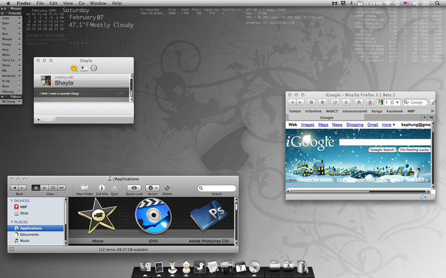
Task: Click the clock icon in Shayla chat toolbar
Action: click(x=94, y=68)
